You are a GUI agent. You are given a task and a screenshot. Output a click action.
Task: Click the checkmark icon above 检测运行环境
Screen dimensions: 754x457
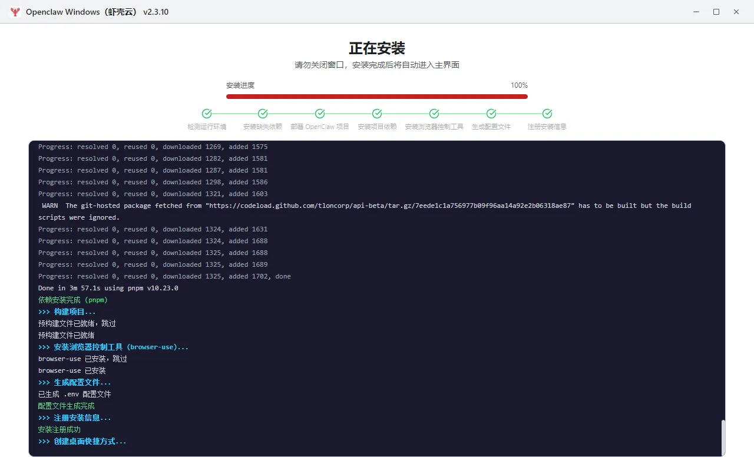pos(207,114)
